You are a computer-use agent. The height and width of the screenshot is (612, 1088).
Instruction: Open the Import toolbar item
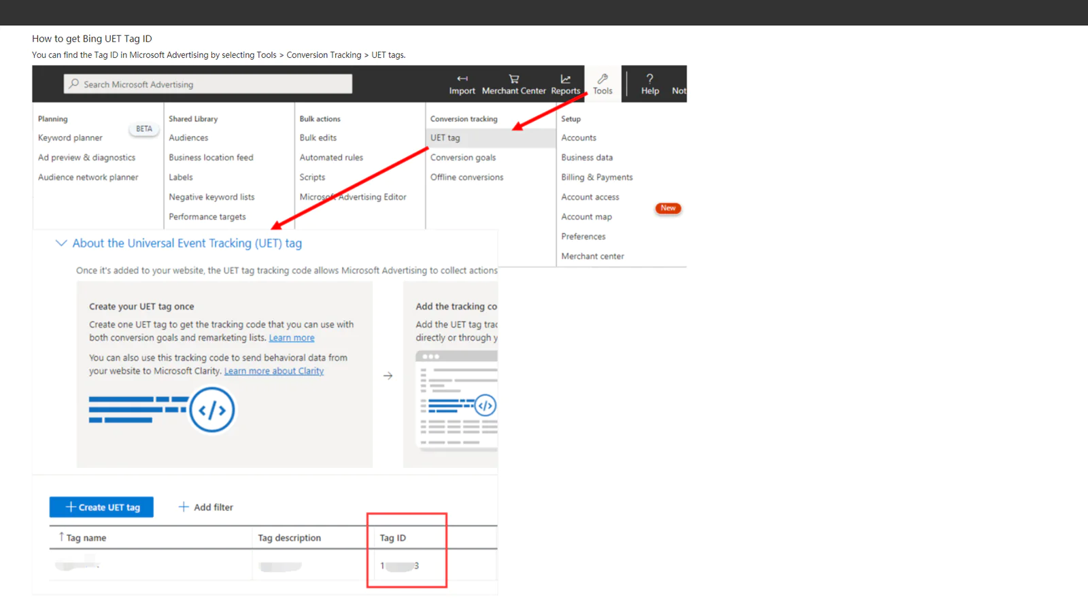[462, 84]
